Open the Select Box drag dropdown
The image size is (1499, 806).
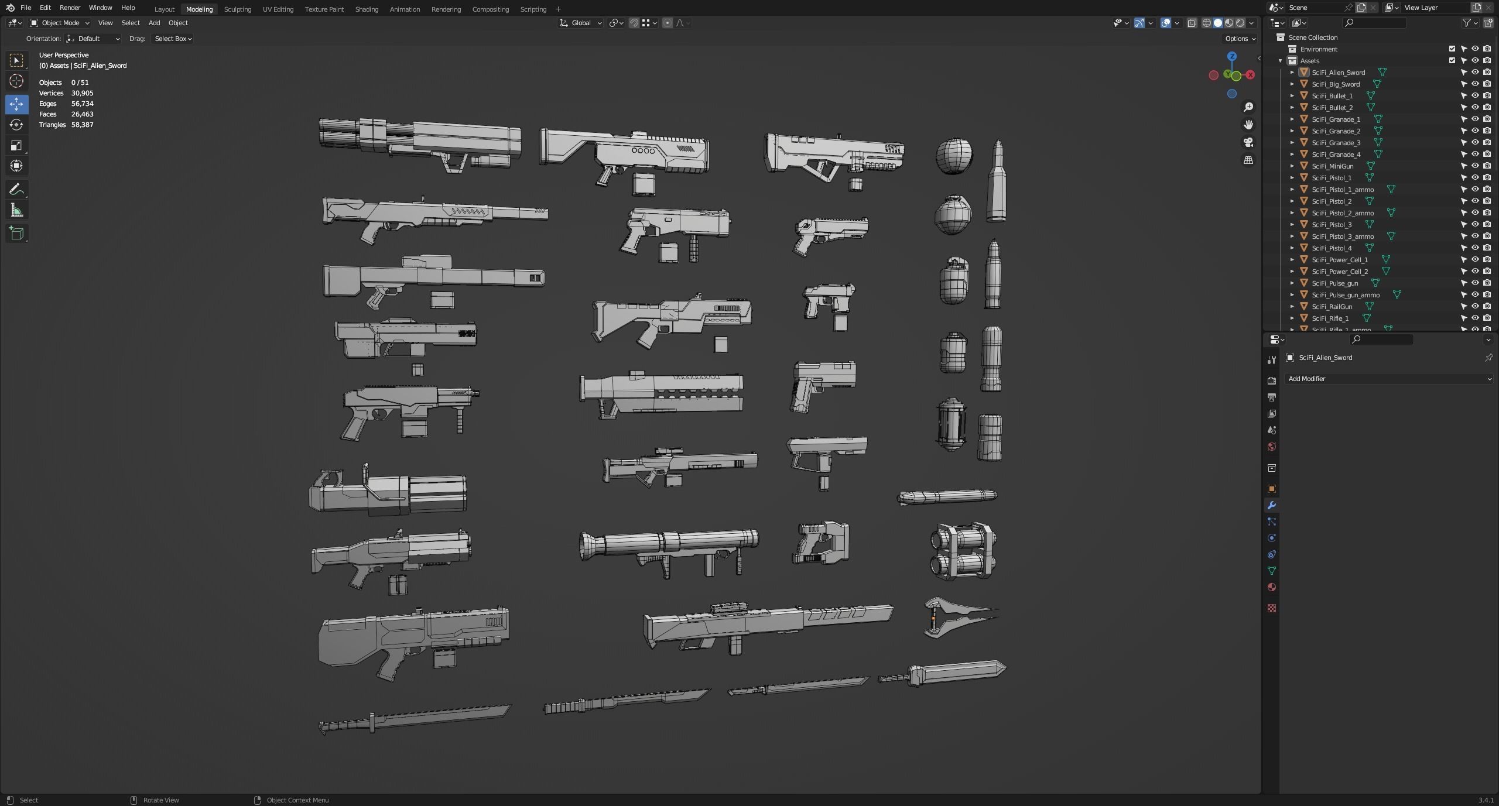pos(172,39)
